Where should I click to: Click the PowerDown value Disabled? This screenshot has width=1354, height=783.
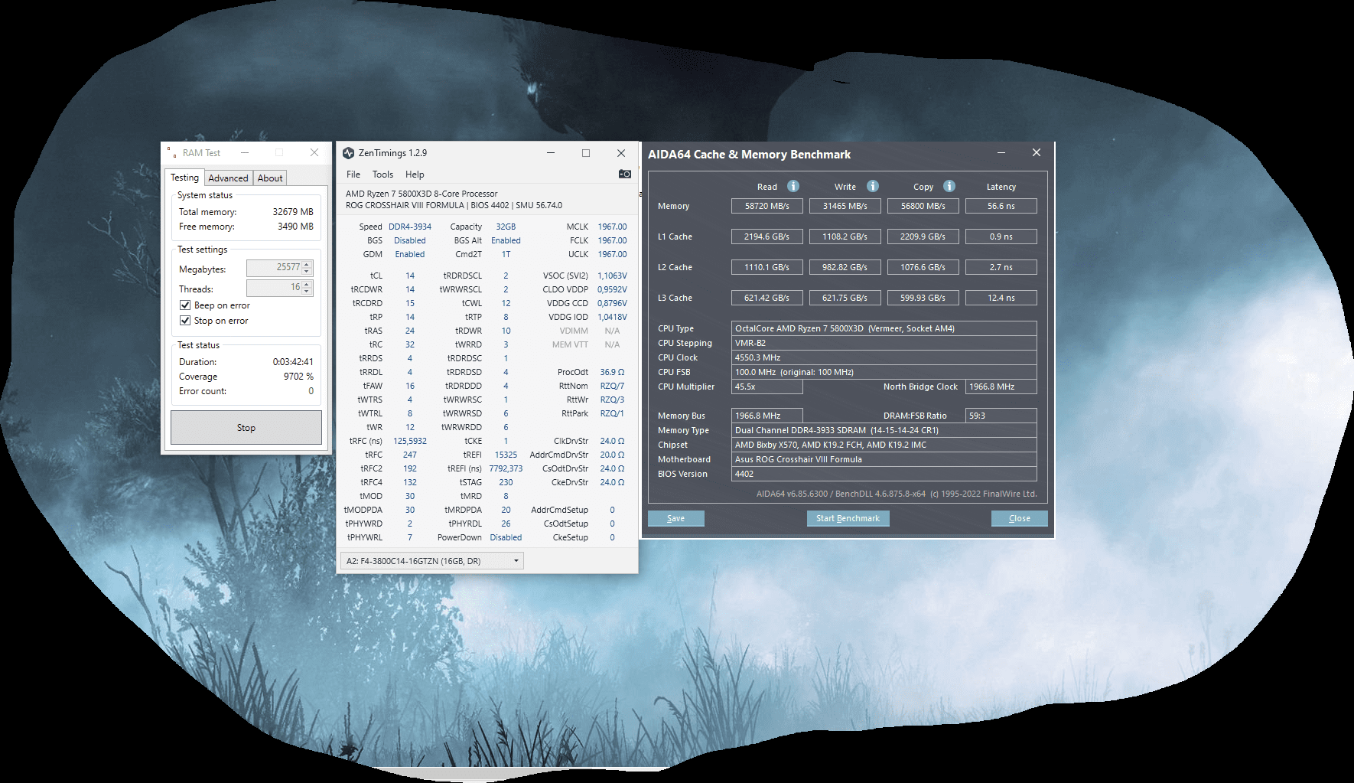point(506,537)
